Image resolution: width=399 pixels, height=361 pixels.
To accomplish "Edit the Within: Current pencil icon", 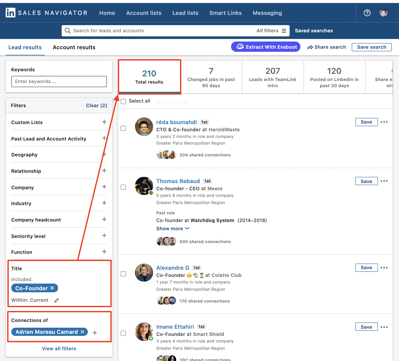I will tap(56, 300).
